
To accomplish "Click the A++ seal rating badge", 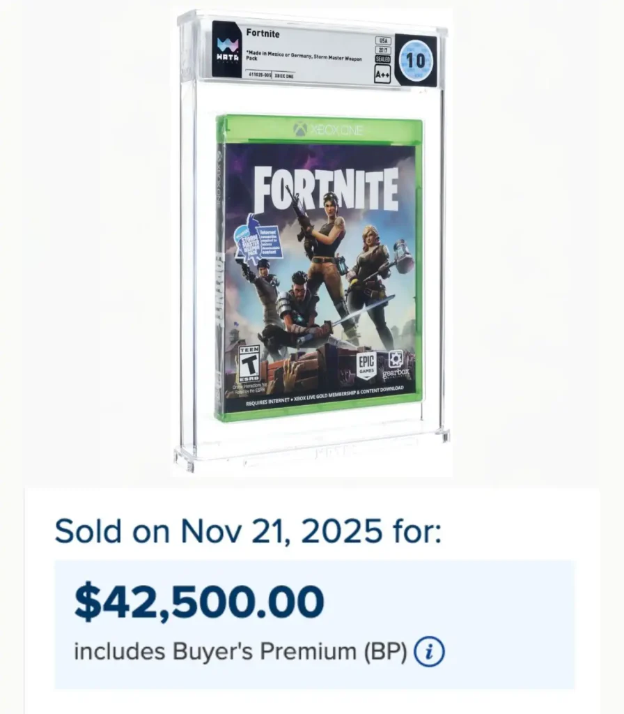I will tap(382, 74).
